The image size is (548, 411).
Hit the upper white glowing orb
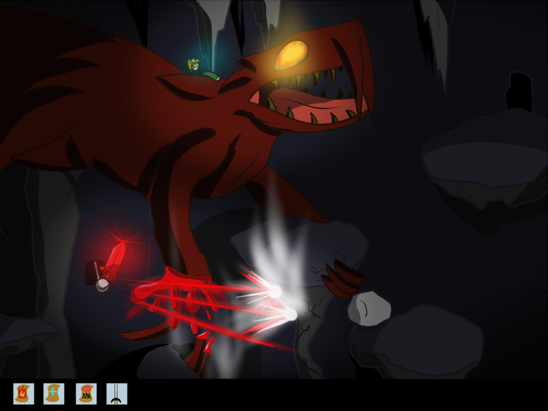[275, 292]
